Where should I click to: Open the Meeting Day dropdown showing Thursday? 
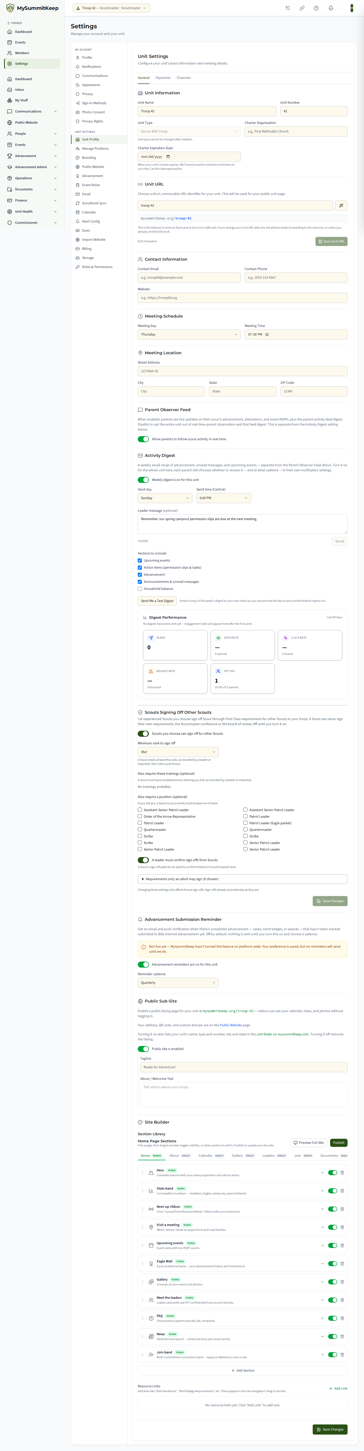point(189,334)
